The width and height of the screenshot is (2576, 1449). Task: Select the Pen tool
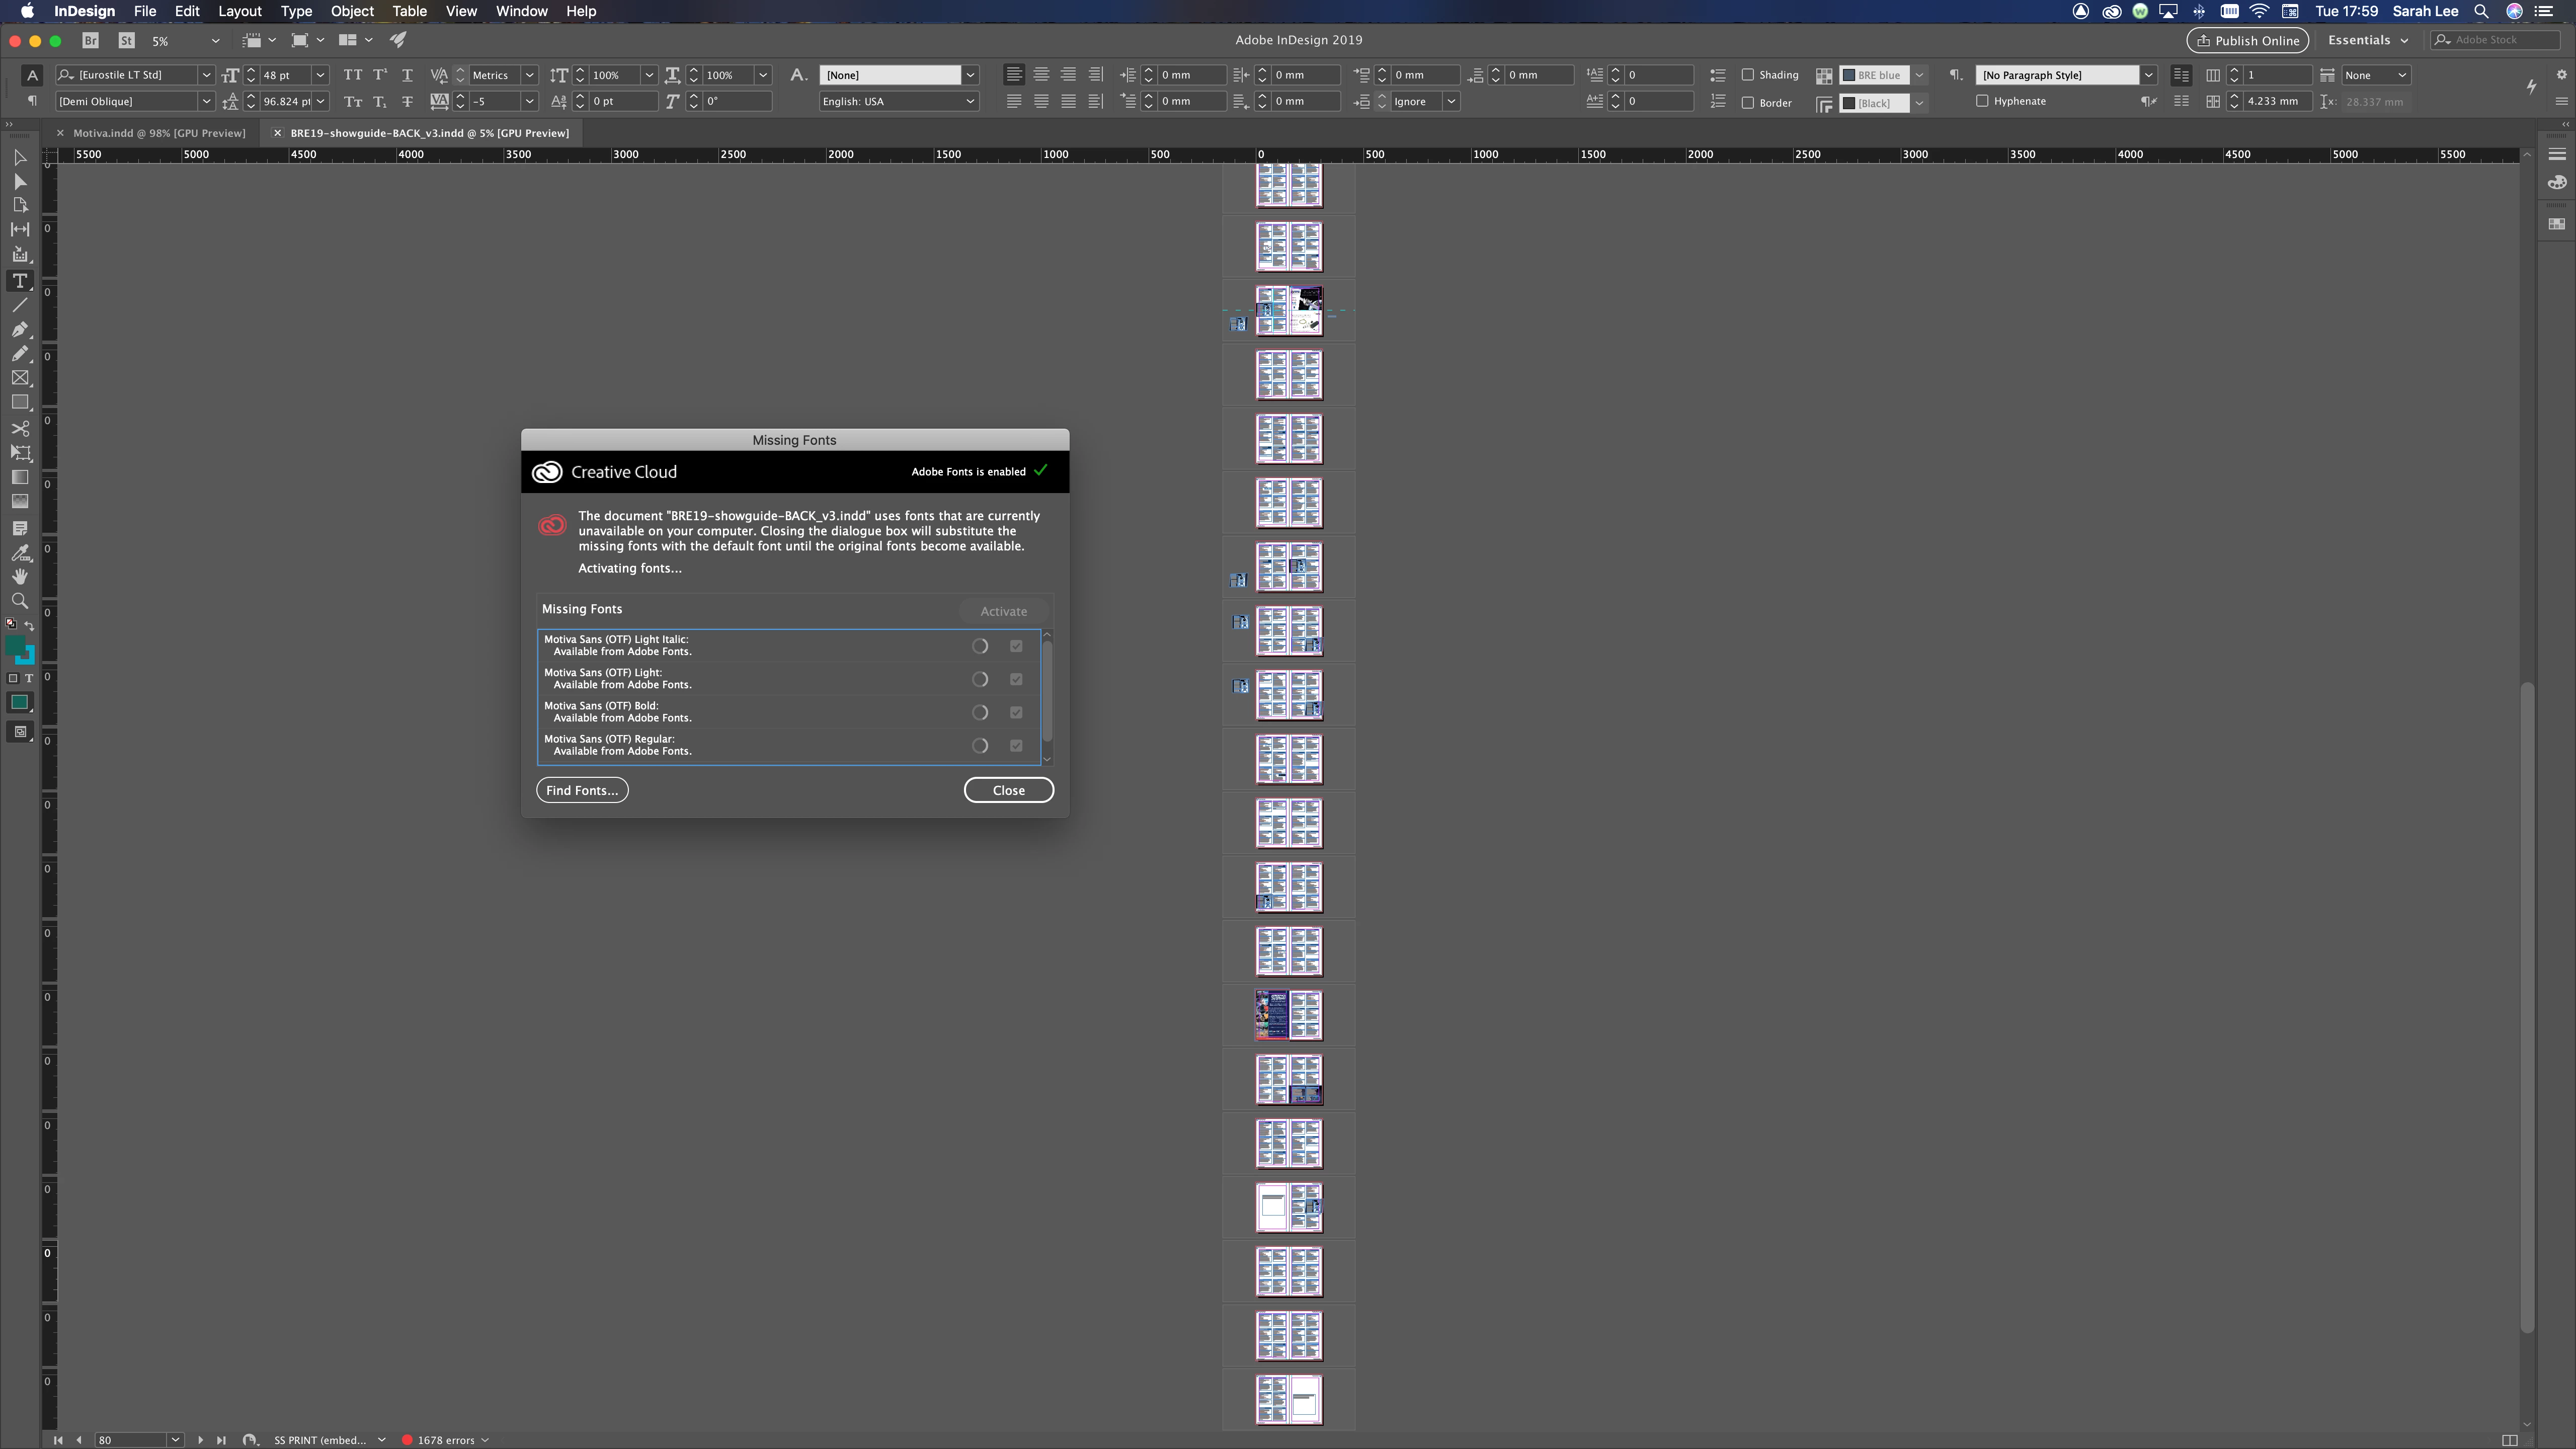(x=20, y=329)
